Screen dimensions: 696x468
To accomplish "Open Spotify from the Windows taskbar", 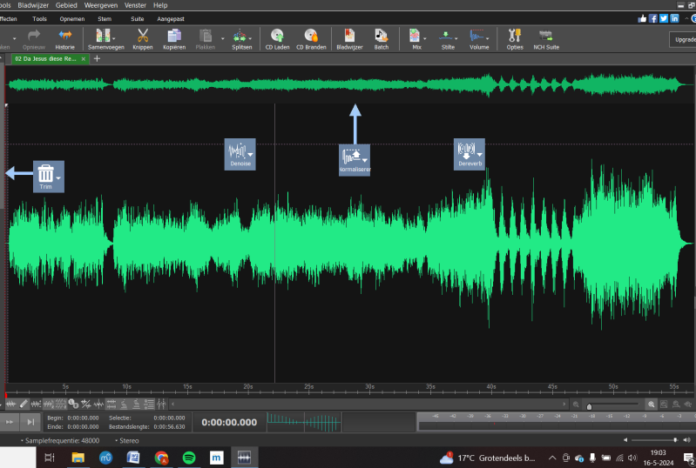I will click(x=188, y=457).
